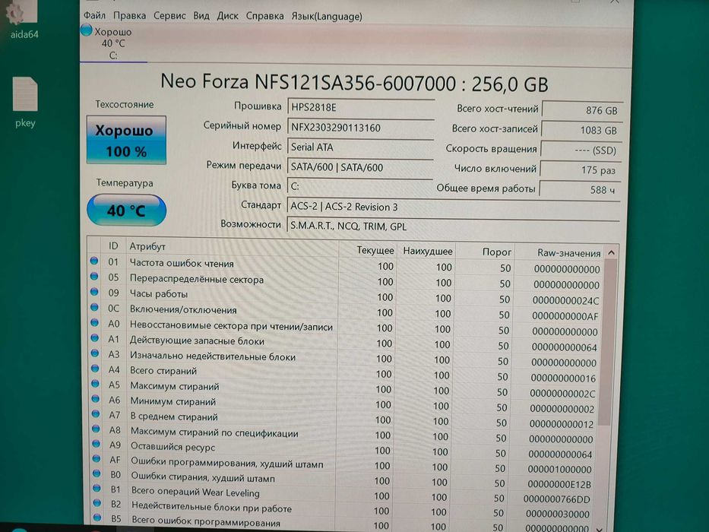Select the Всего операций Wear Leveling row text
The width and height of the screenshot is (709, 532).
[x=195, y=492]
